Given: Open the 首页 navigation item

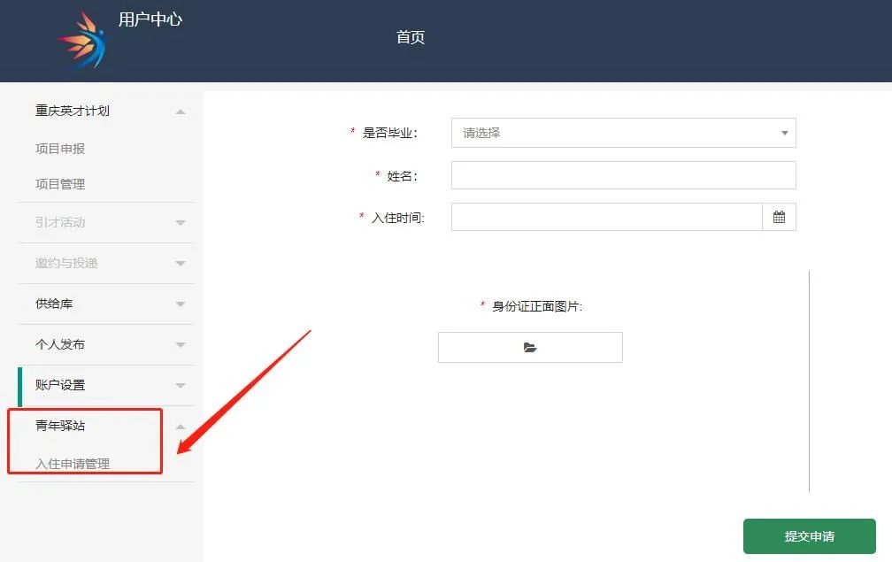Looking at the screenshot, I should [411, 37].
